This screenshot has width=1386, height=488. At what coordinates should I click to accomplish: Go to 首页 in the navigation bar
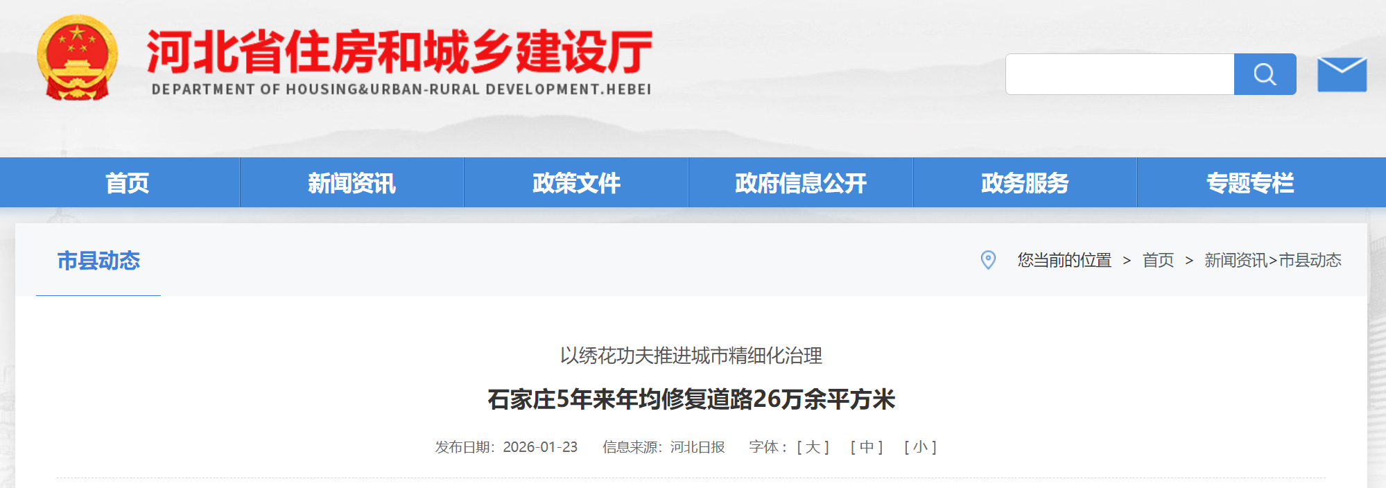click(127, 183)
